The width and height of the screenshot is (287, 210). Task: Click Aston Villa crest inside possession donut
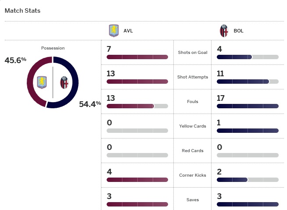coord(42,82)
